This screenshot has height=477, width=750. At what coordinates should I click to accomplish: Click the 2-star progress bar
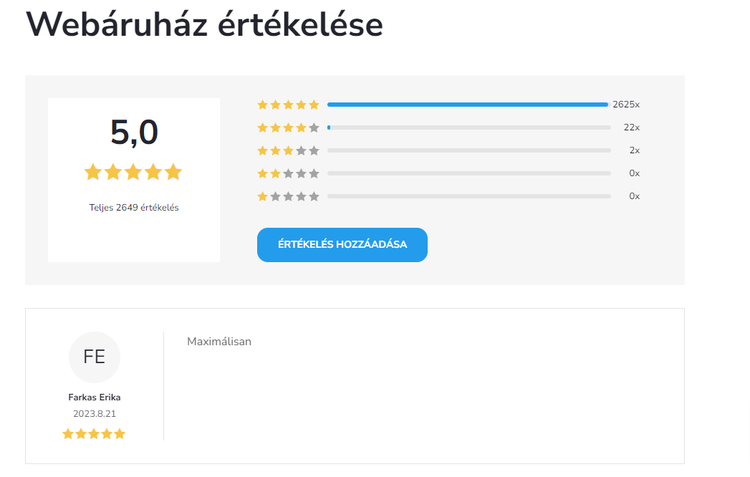tap(469, 173)
